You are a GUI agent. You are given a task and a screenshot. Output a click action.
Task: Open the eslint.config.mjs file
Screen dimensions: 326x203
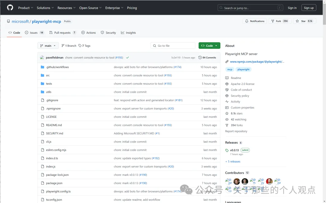(56, 150)
